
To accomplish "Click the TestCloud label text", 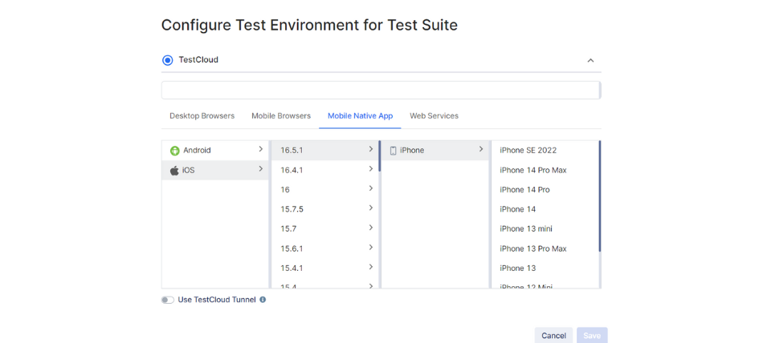I will 198,60.
